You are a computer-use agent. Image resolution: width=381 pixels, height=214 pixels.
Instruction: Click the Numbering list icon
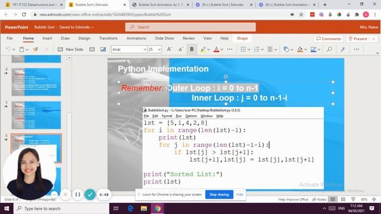(257, 49)
